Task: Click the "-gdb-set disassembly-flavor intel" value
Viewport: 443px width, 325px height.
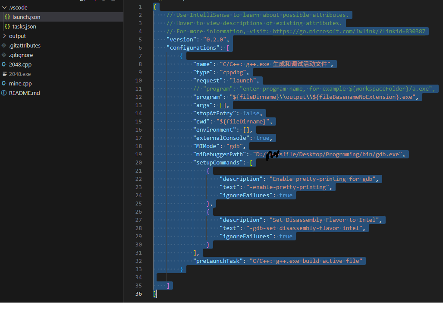Action: point(304,228)
